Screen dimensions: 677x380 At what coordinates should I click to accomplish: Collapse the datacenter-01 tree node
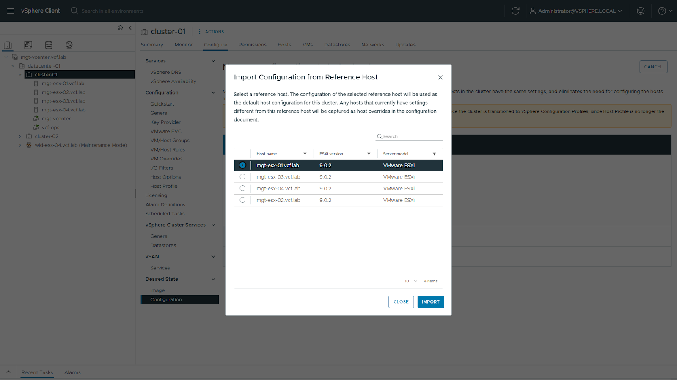(x=13, y=66)
